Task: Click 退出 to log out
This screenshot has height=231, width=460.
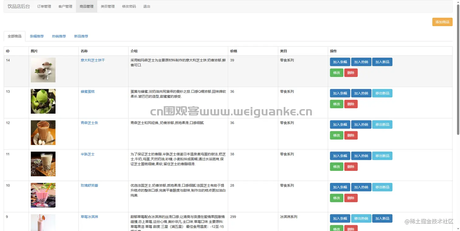Action: [147, 6]
